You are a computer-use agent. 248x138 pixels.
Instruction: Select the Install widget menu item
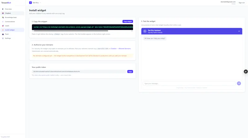(x=12, y=30)
